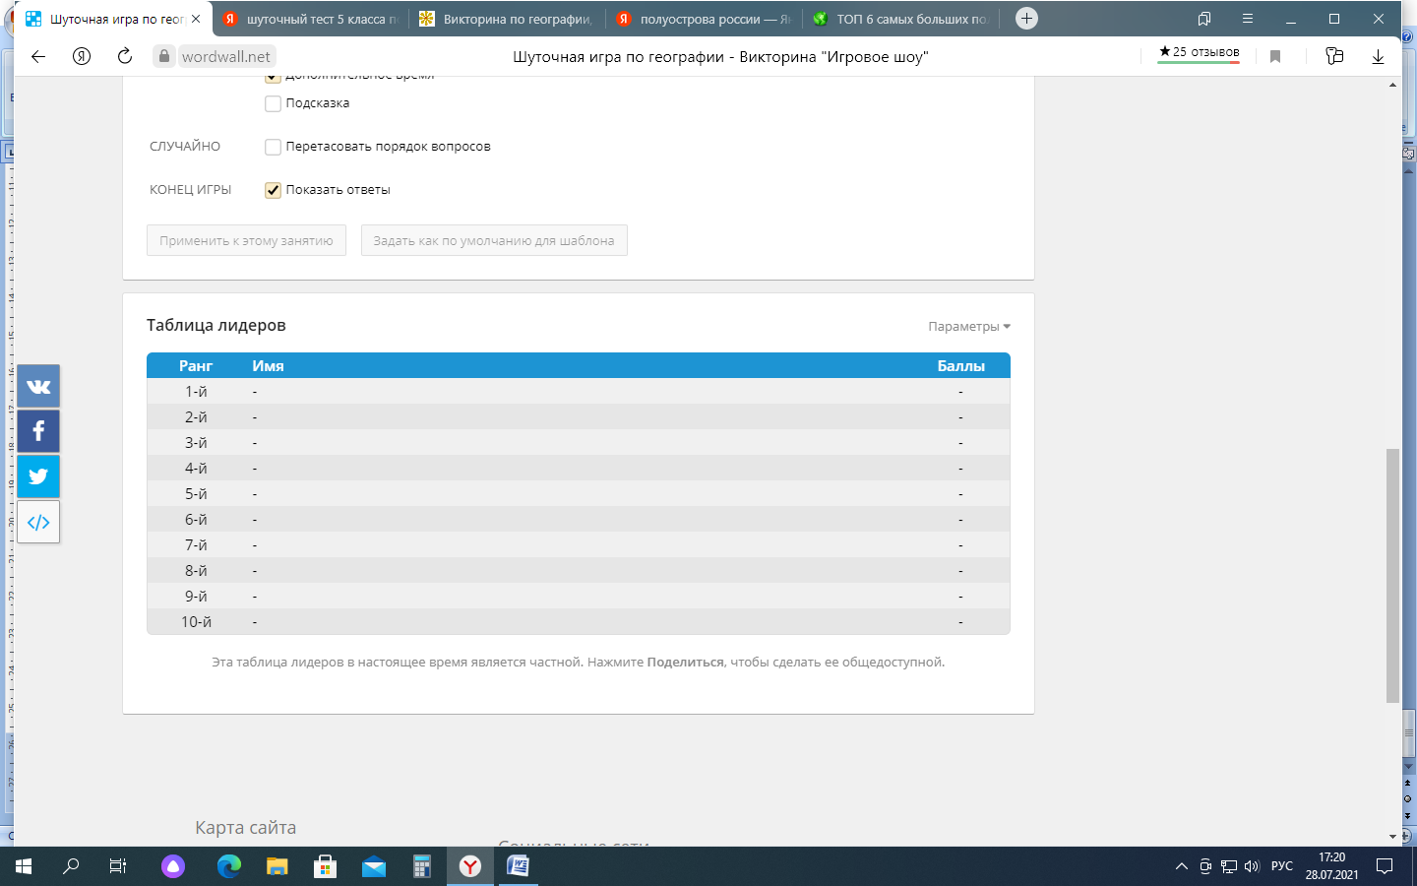
Task: Click the site lock icon
Action: point(164,56)
